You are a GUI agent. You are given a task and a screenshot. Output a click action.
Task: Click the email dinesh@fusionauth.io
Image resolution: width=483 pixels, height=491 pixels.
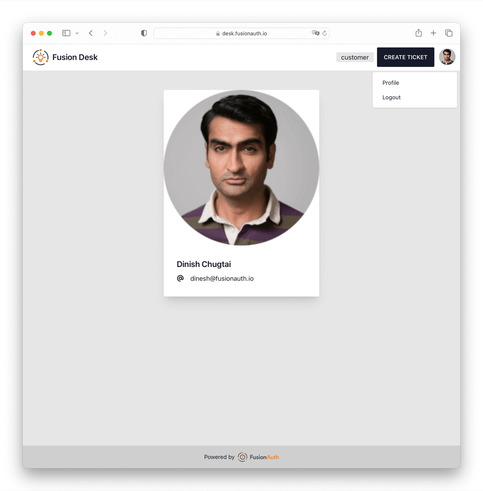[x=222, y=279]
